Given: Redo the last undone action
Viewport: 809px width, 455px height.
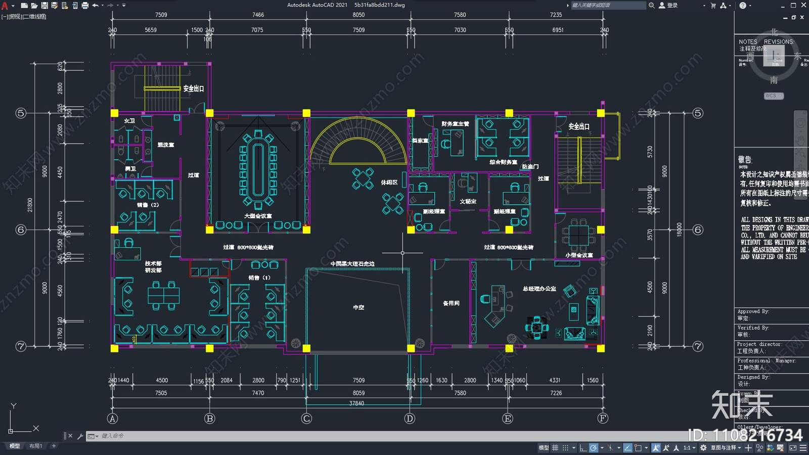Looking at the screenshot, I should (110, 6).
